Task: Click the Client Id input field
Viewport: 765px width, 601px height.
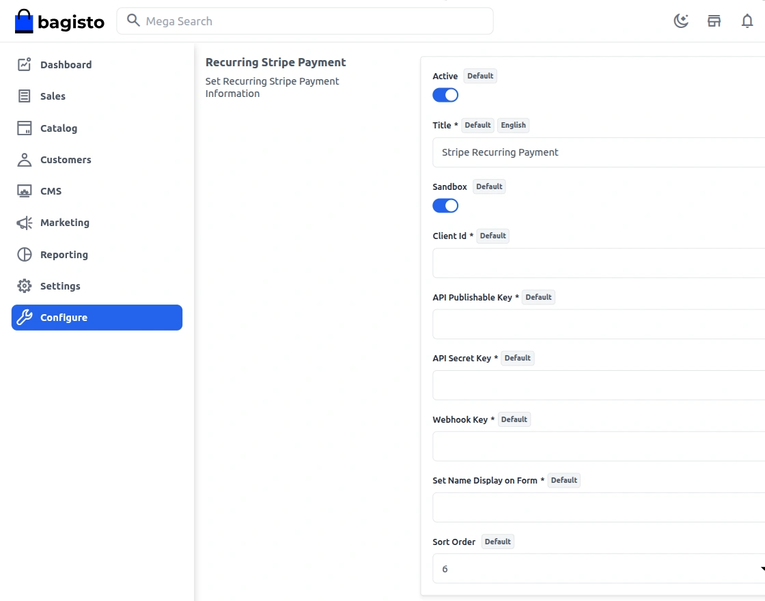Action: 598,263
